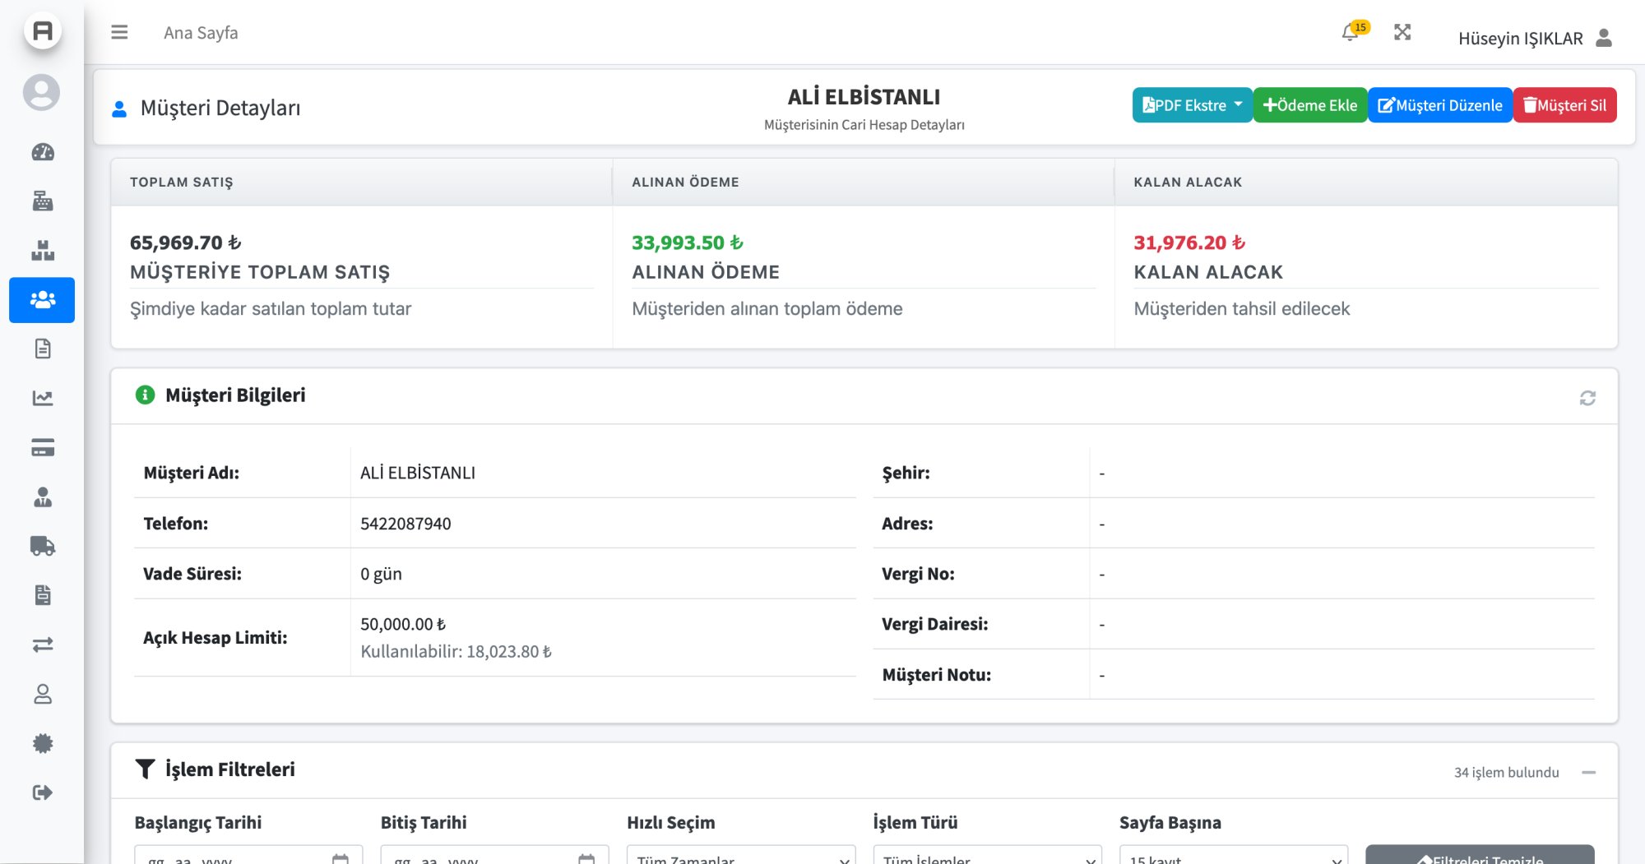This screenshot has height=864, width=1645.
Task: Open the cash register icon in sidebar
Action: (43, 201)
